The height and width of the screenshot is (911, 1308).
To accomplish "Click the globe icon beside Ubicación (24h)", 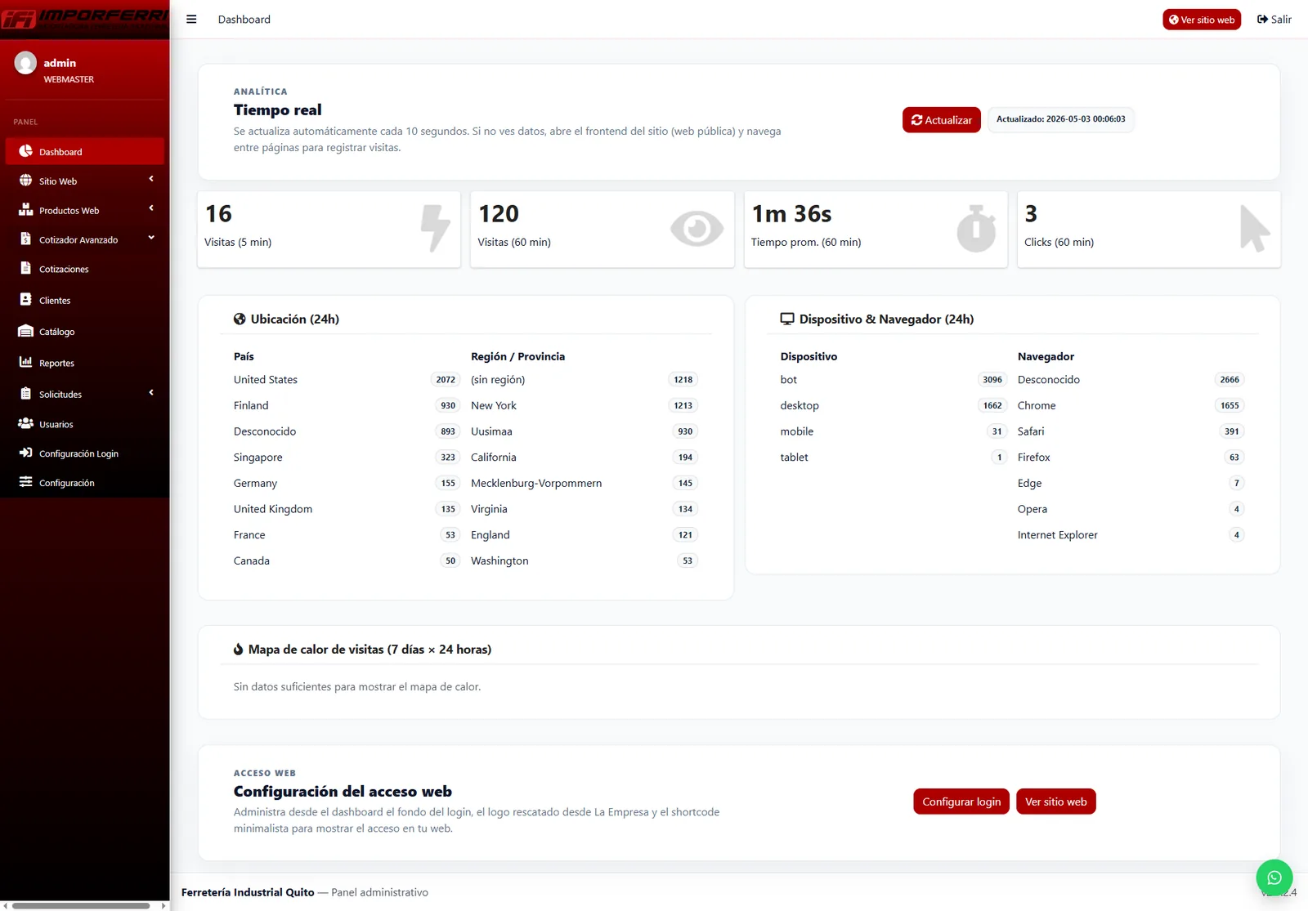I will click(240, 319).
